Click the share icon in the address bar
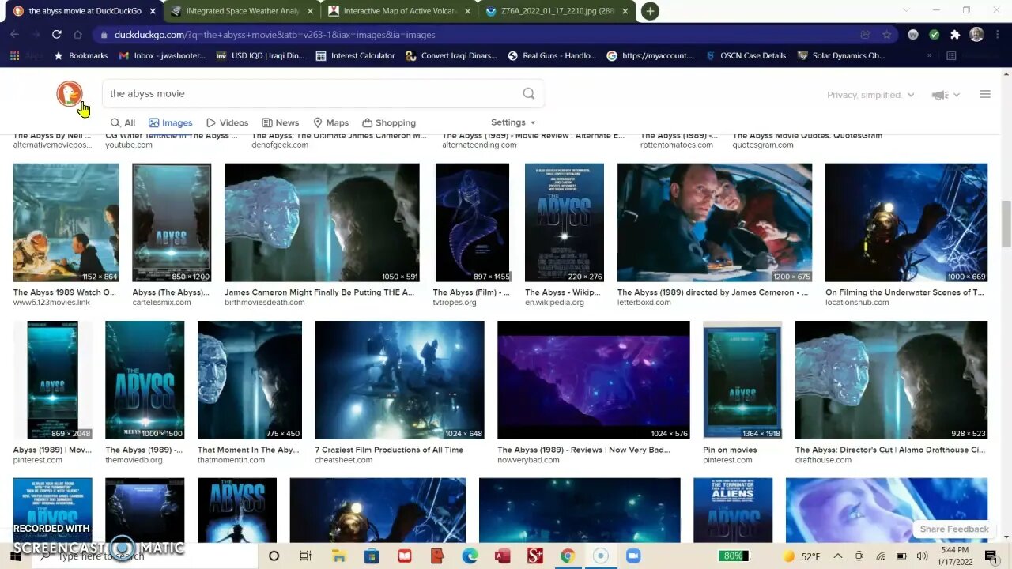 (866, 35)
